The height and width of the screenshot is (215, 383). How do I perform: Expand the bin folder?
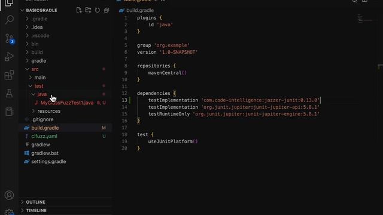(35, 44)
